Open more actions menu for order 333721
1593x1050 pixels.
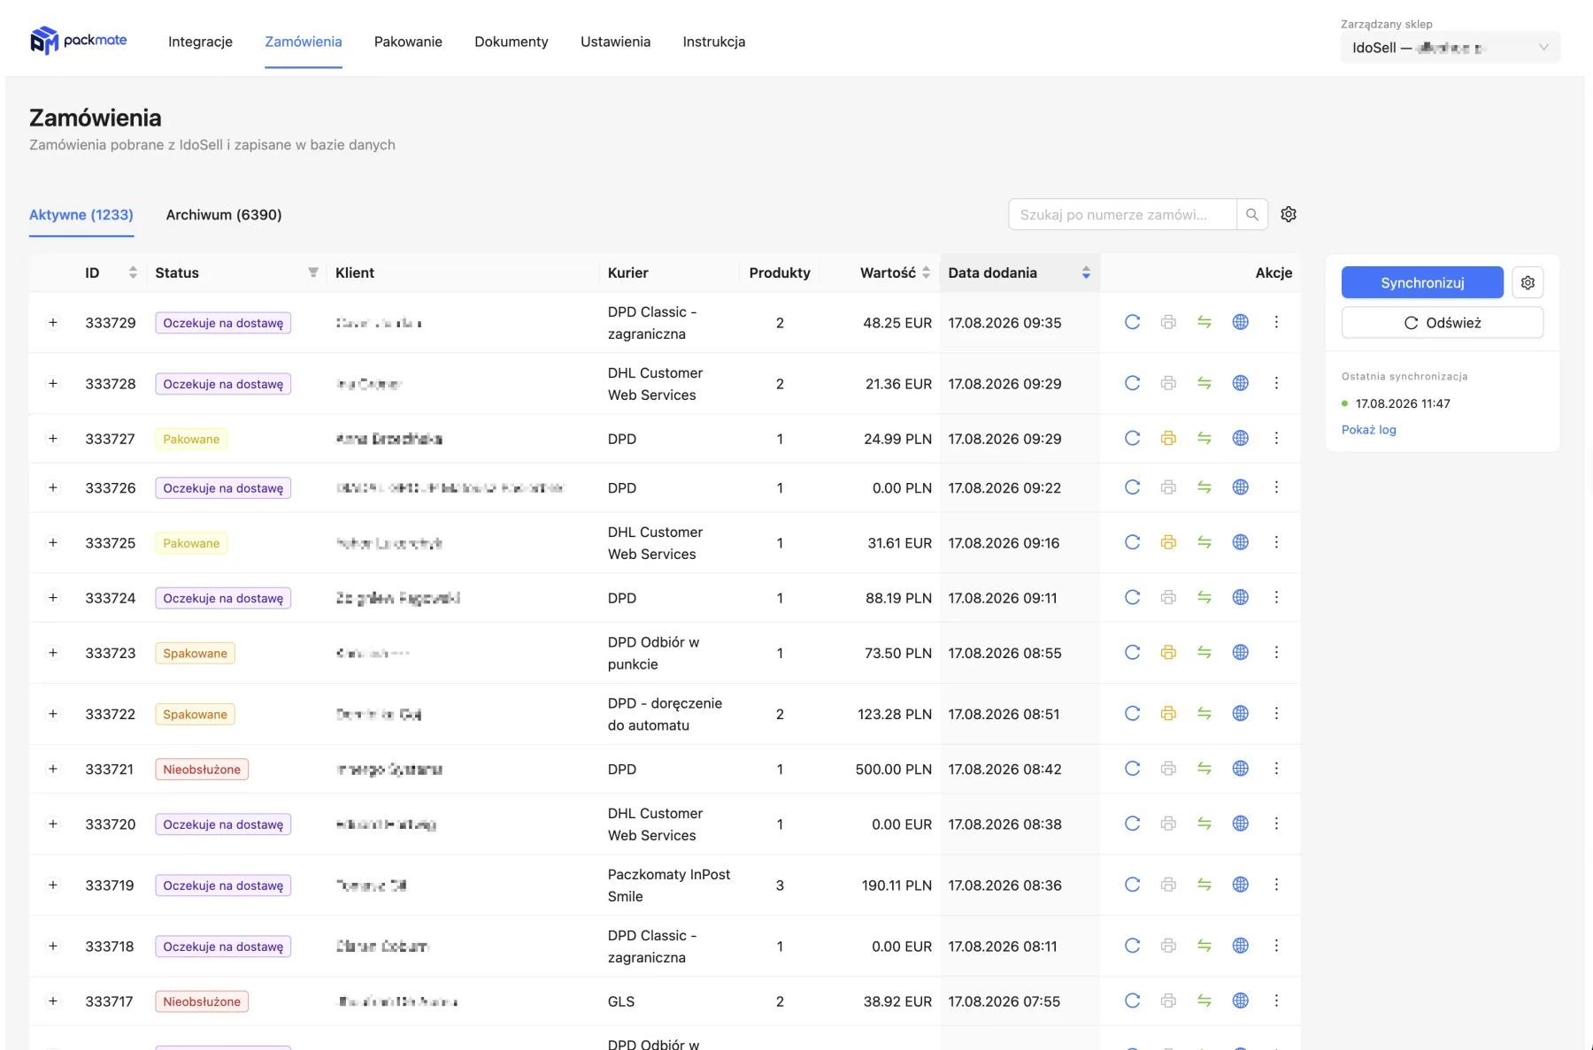[x=1276, y=769]
